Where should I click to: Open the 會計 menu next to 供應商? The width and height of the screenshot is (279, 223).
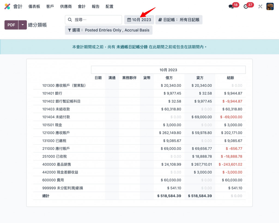point(82,7)
